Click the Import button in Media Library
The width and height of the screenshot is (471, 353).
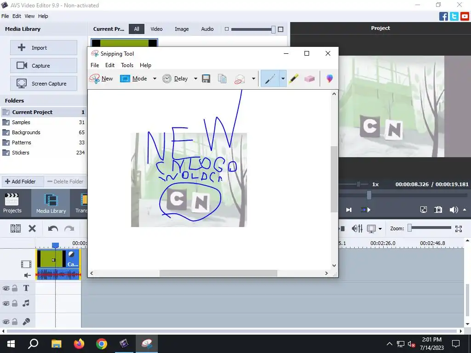tap(44, 47)
